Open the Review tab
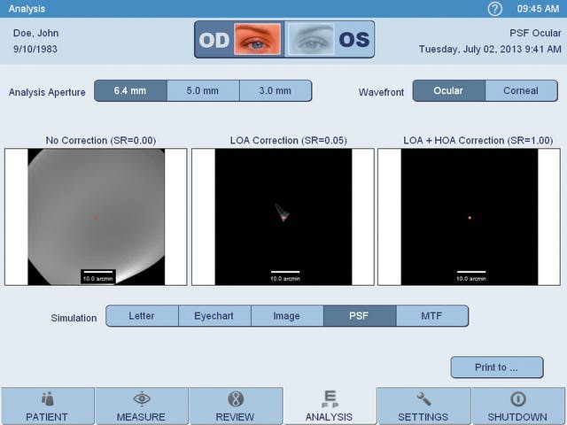Viewport: 567px width, 425px height. pyautogui.click(x=236, y=406)
